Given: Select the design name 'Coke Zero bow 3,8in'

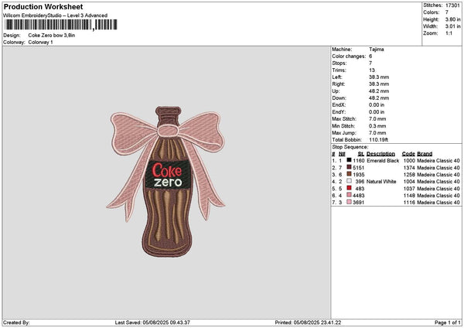Looking at the screenshot, I should pyautogui.click(x=52, y=36).
